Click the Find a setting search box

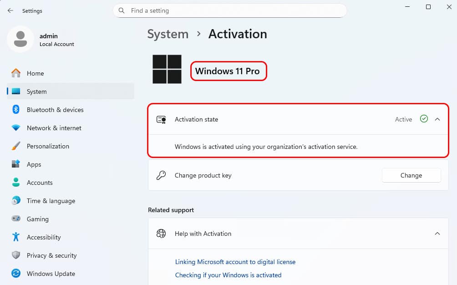point(230,11)
